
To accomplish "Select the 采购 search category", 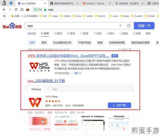I will point(137,33).
